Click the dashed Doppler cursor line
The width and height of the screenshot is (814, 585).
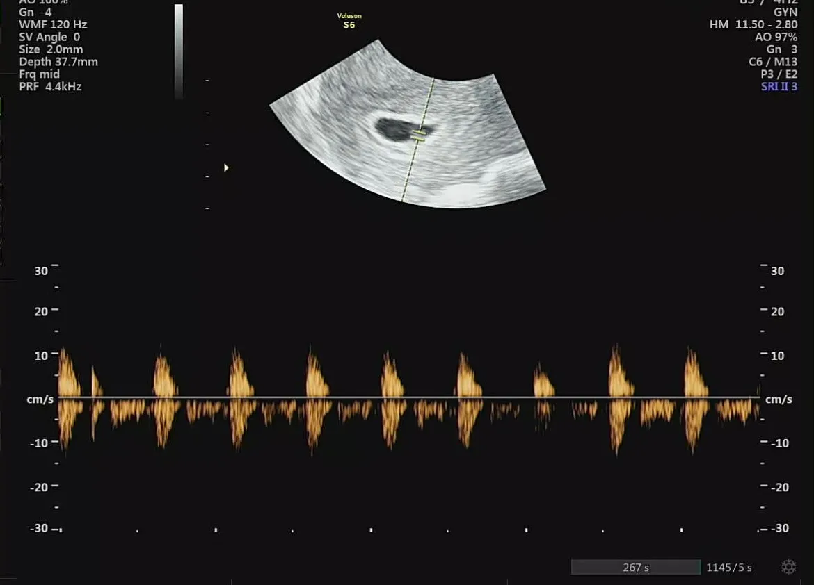tap(418, 140)
